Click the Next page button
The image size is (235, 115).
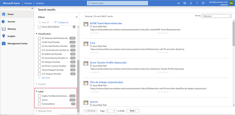coord(133,111)
